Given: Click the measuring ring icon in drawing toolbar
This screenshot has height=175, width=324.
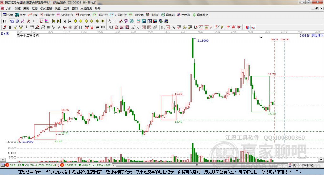Looking at the screenshot, I should [43, 27].
